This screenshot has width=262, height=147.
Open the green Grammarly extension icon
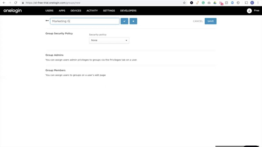click(x=203, y=3)
